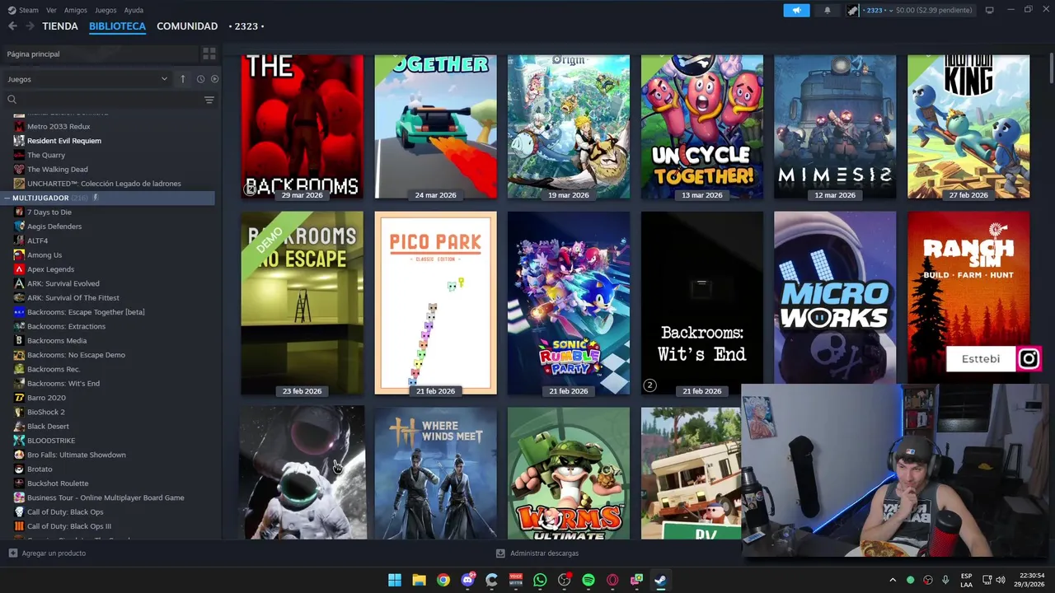Open Micro Works game cover

[835, 298]
